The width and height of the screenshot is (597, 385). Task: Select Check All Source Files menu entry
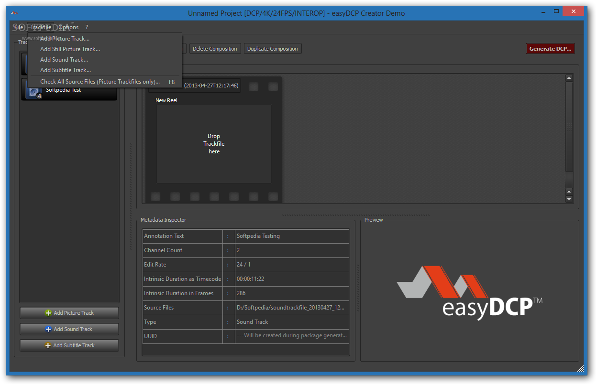point(104,82)
